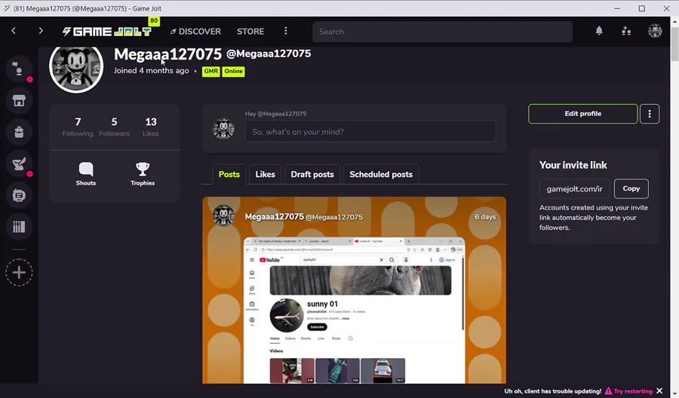Click the 'Your invite link' heading
This screenshot has height=398, width=679.
point(573,165)
